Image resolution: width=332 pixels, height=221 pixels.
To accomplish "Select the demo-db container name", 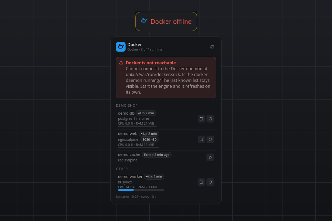I will pyautogui.click(x=126, y=113).
